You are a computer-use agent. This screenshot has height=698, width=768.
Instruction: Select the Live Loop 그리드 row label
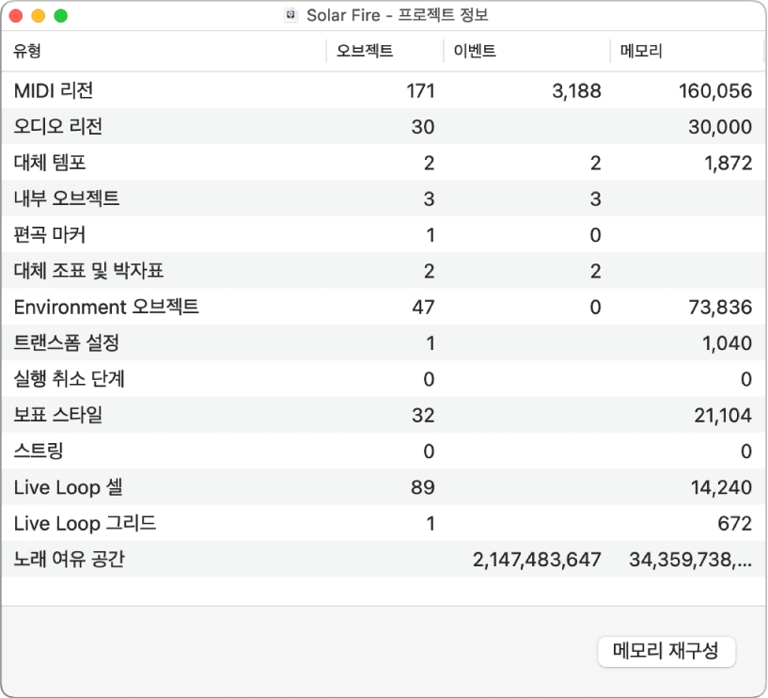(85, 523)
